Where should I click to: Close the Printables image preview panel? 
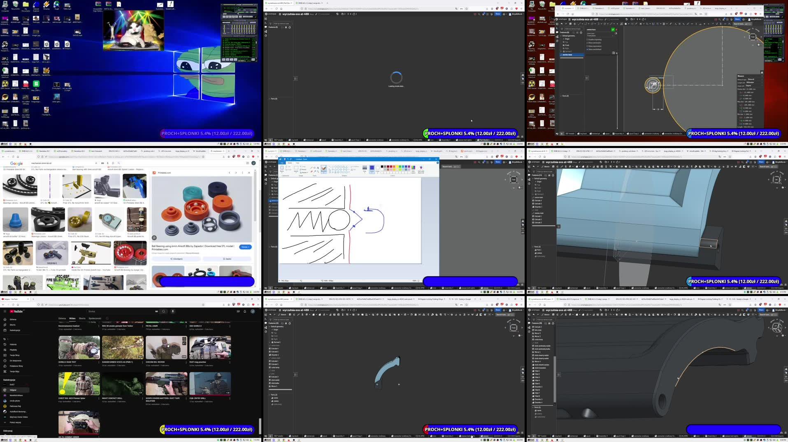pos(249,173)
